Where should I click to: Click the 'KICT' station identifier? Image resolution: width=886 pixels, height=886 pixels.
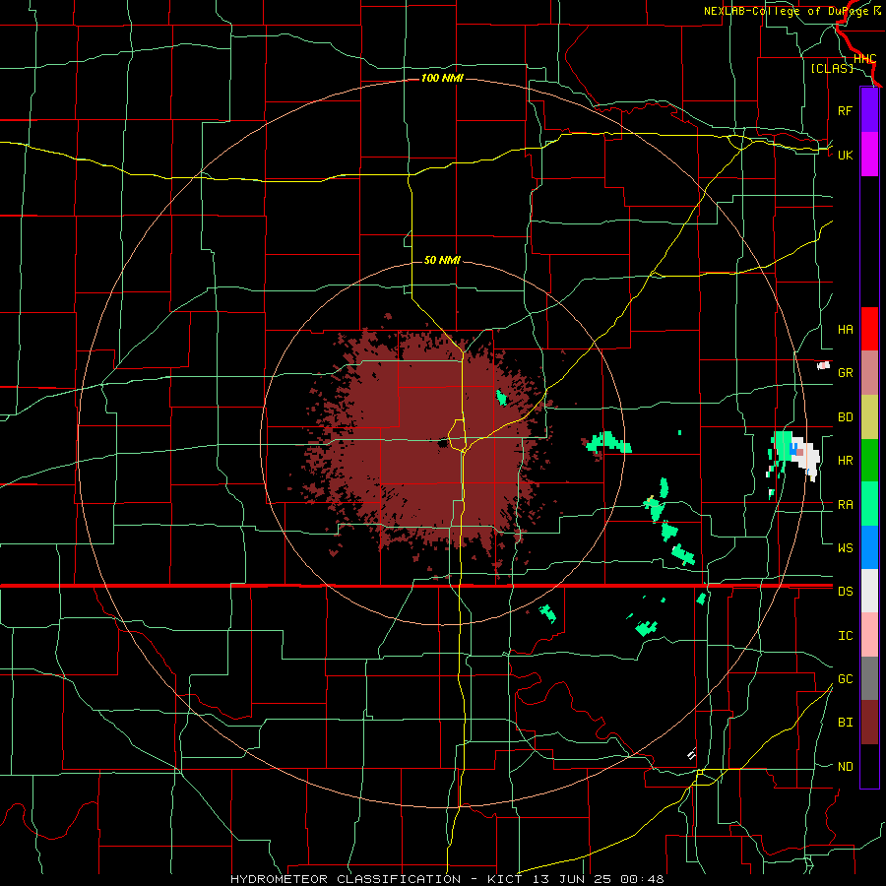(505, 879)
